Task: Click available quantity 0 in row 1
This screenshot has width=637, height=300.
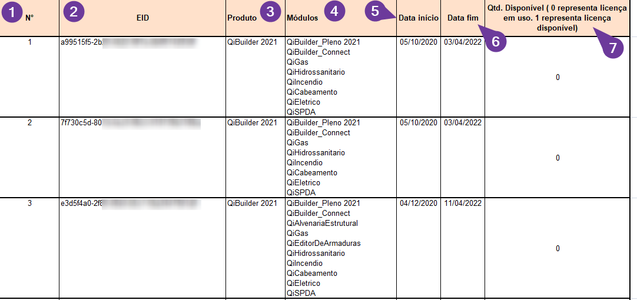Action: 558,77
